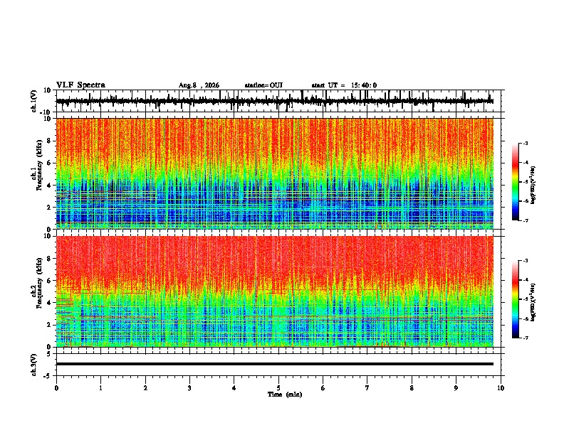The width and height of the screenshot is (564, 435).
Task: Click inside the ch.2 spectrogram panel
Action: pyautogui.click(x=280, y=291)
